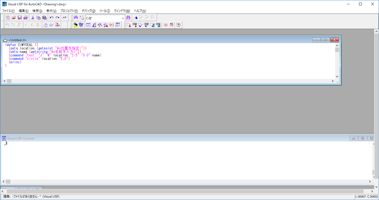Editor vertical scrollbar down arrow
This screenshot has height=200, width=379.
click(337, 76)
